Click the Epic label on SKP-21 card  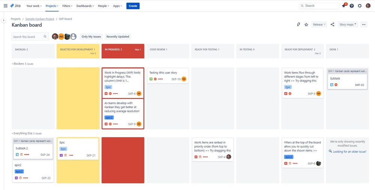tap(63, 149)
